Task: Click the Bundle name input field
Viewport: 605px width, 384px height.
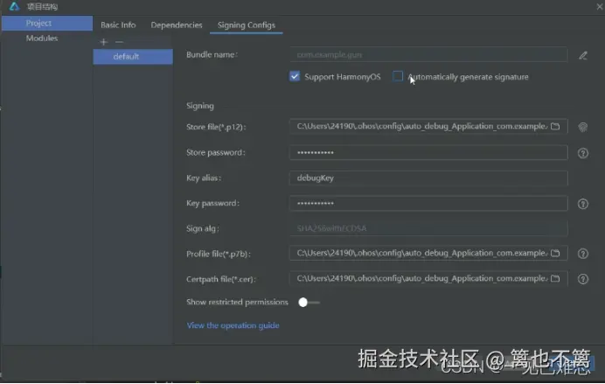Action: (428, 55)
